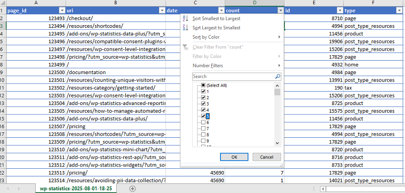Click the filter values list scrollbar thumb
This screenshot has height=193, width=405.
click(278, 92)
